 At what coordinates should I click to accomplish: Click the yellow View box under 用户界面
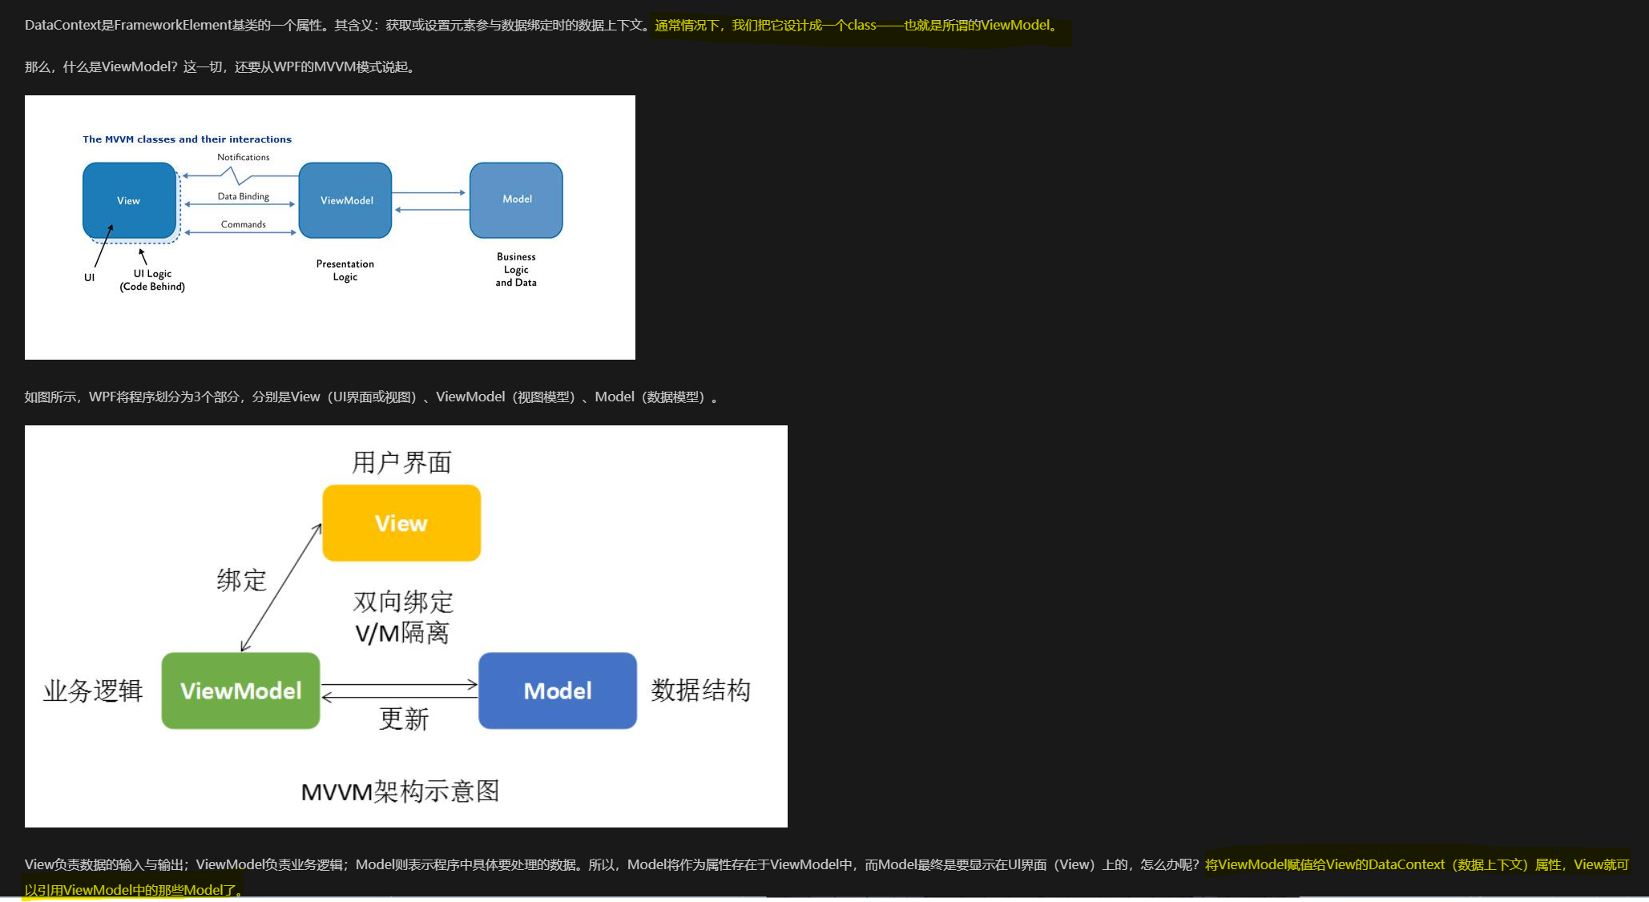tap(401, 523)
